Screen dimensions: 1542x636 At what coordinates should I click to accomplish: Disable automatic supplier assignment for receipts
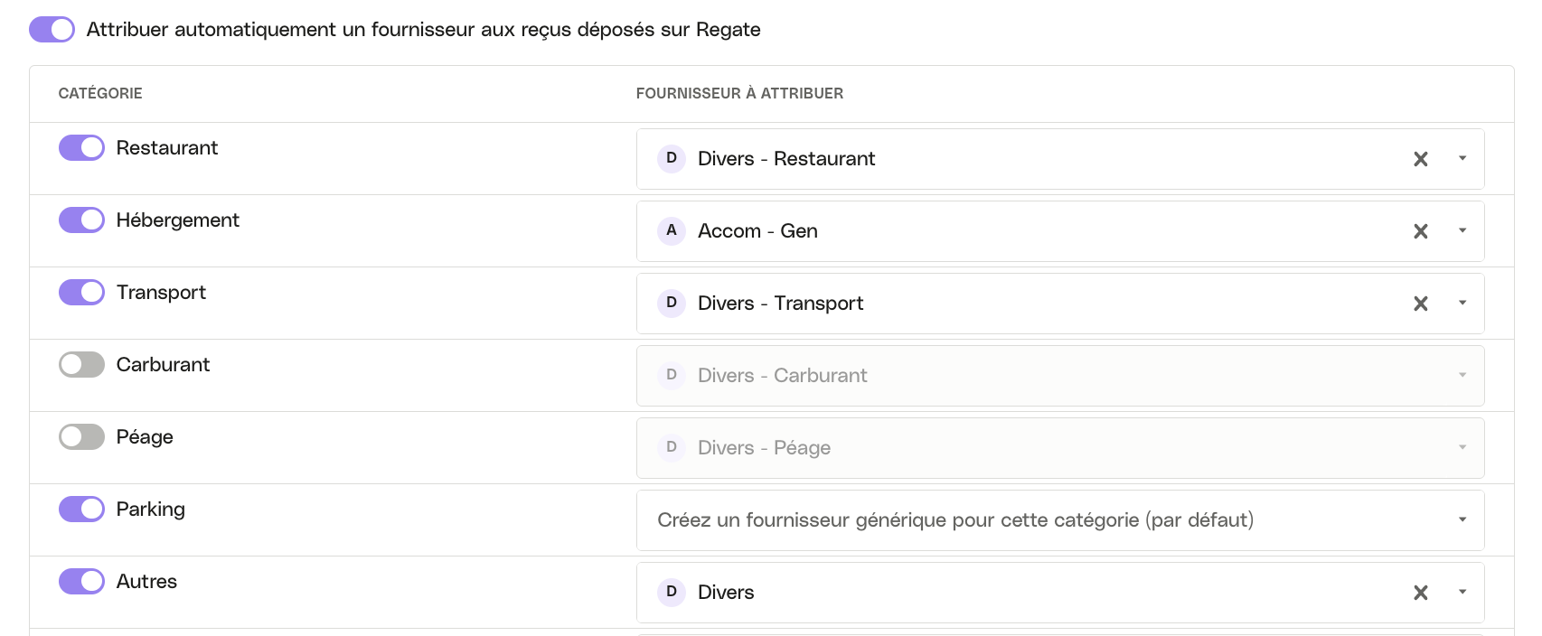[x=52, y=29]
